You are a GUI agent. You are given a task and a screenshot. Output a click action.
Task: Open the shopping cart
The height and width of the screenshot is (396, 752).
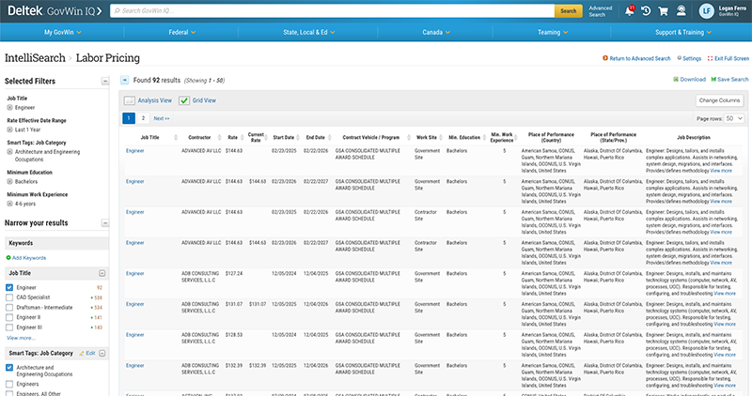(663, 11)
